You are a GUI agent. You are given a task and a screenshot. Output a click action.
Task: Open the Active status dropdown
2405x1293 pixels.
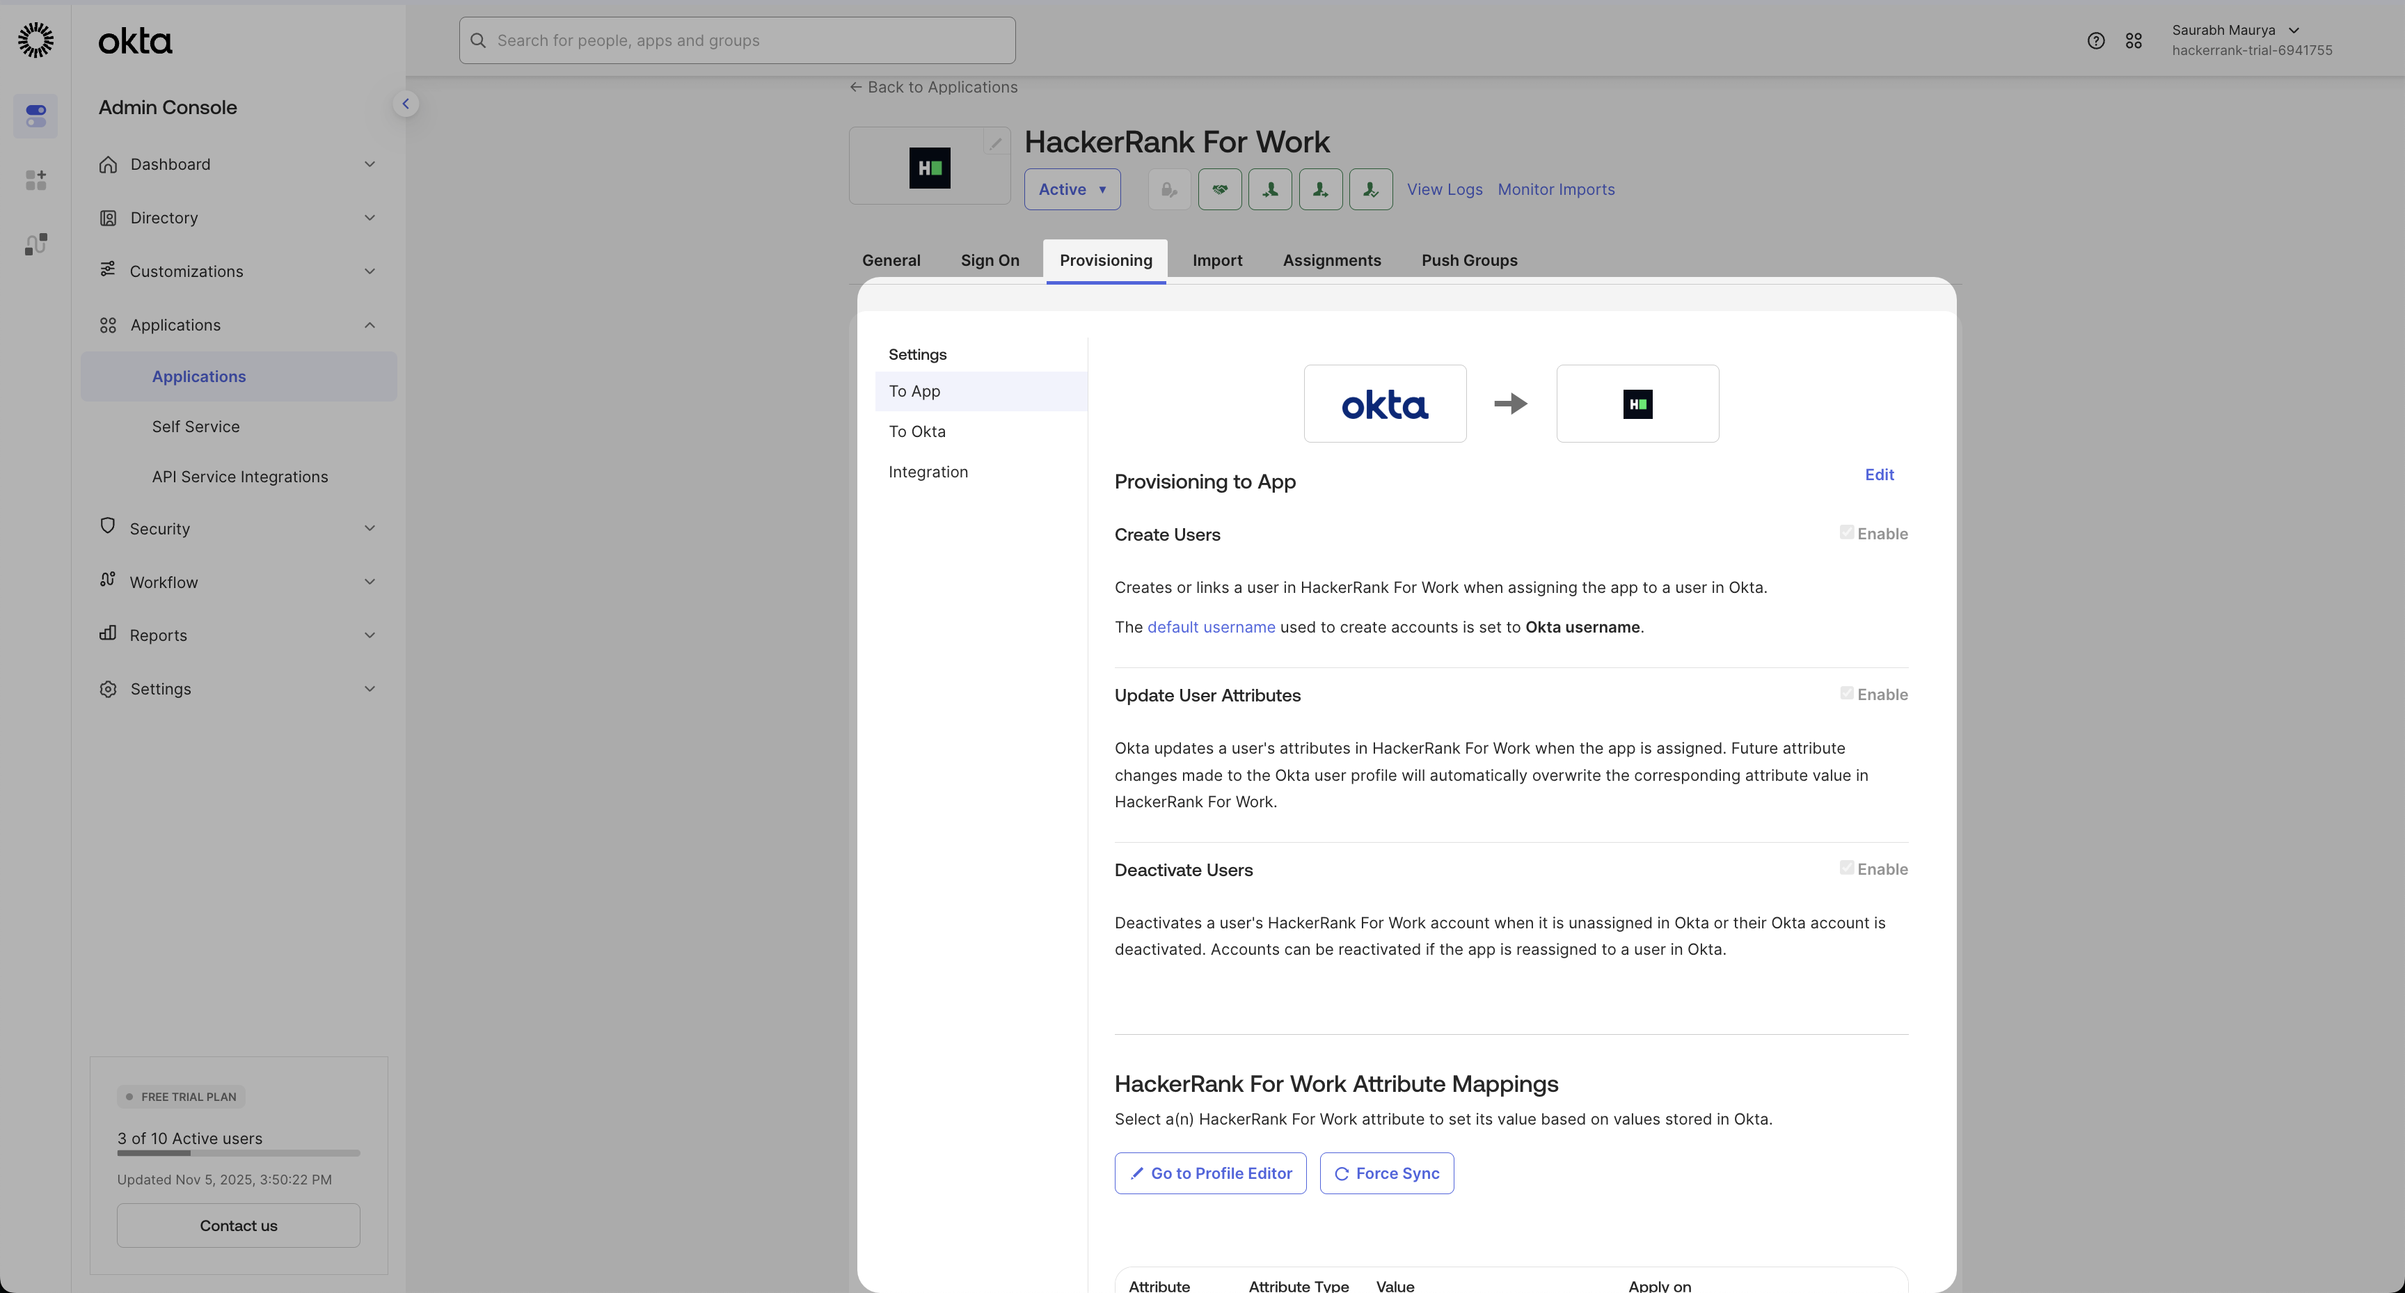pyautogui.click(x=1072, y=189)
